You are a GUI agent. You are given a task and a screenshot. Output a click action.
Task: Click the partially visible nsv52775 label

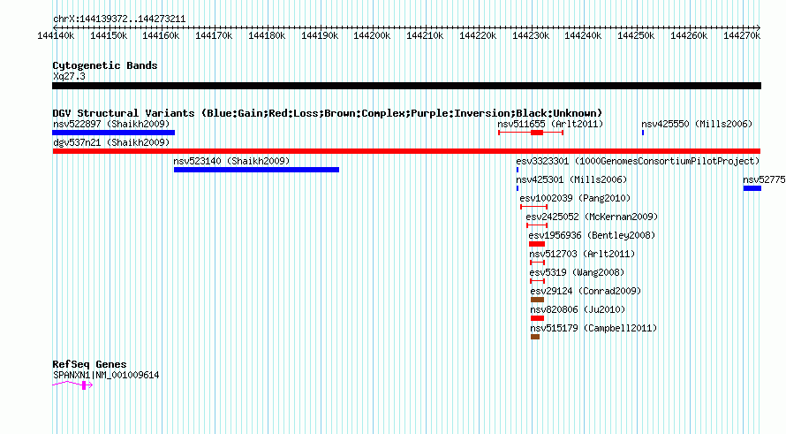click(x=764, y=179)
